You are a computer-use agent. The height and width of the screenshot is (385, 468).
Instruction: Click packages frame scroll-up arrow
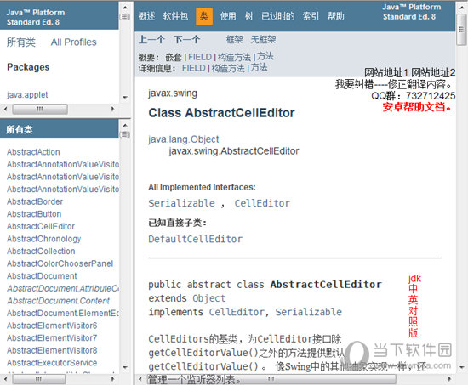[125, 8]
